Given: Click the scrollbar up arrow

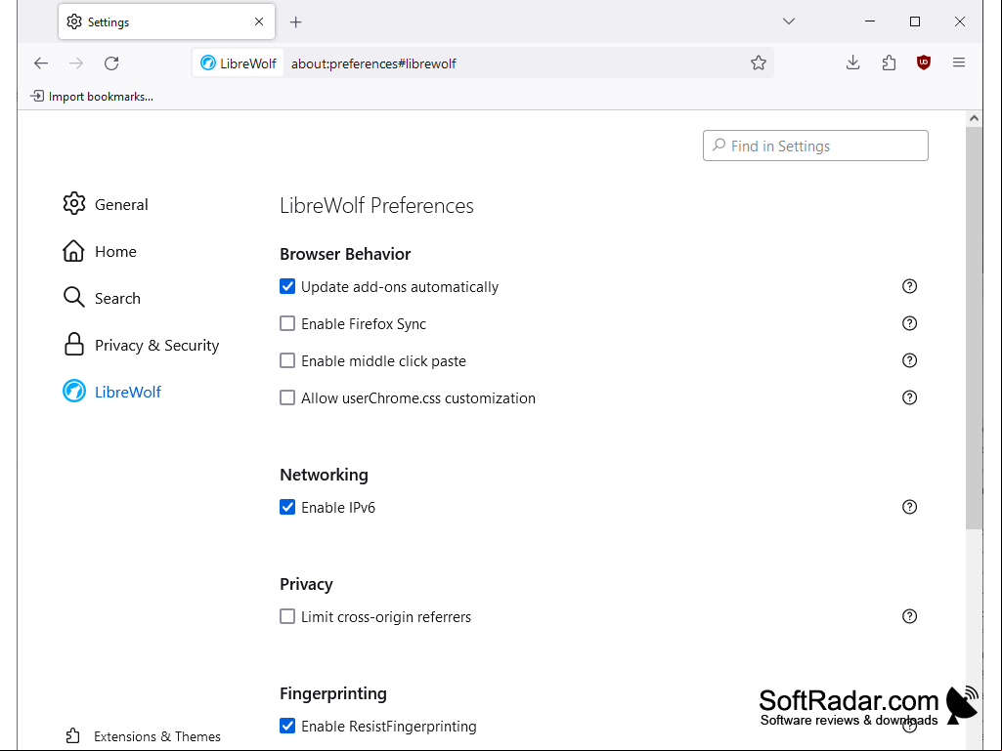Looking at the screenshot, I should click(x=974, y=118).
